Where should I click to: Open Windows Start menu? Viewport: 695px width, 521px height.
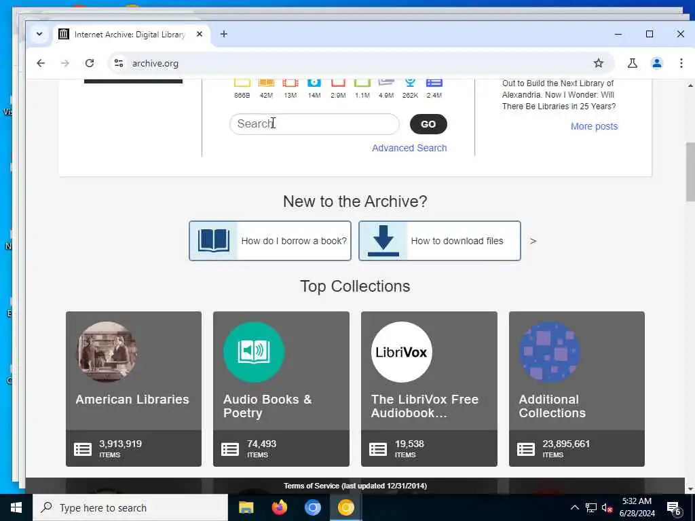(x=16, y=507)
